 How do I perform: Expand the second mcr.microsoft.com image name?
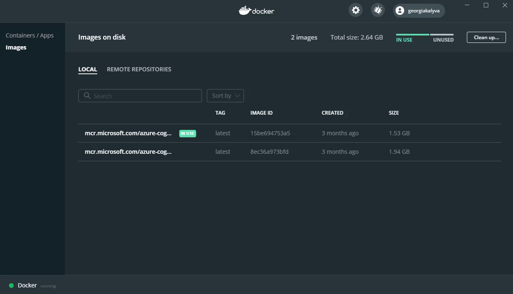(x=129, y=151)
